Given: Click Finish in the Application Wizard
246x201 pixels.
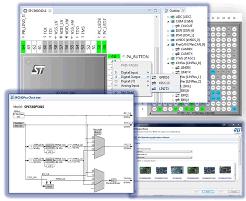Looking at the screenshot, I should click(221, 192).
